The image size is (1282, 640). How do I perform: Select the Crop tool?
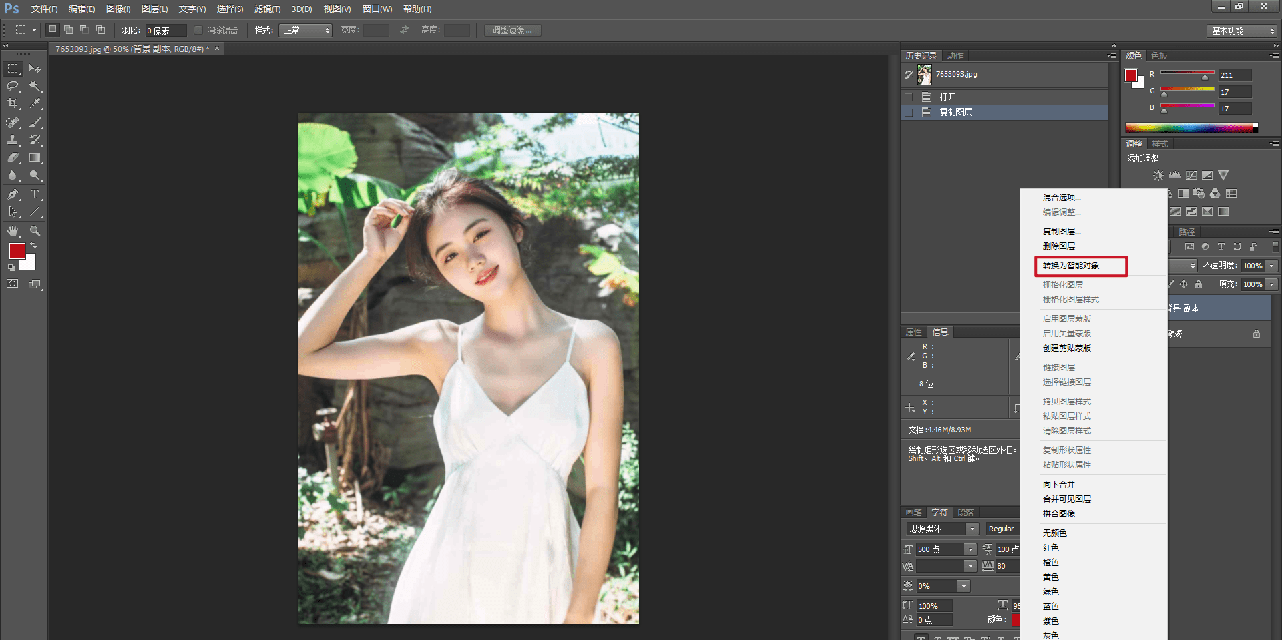pyautogui.click(x=13, y=104)
